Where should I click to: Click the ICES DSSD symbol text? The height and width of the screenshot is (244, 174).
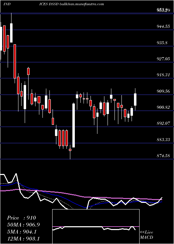tap(49, 4)
